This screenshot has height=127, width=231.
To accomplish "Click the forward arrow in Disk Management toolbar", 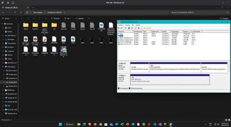I will pyautogui.click(x=121, y=28).
